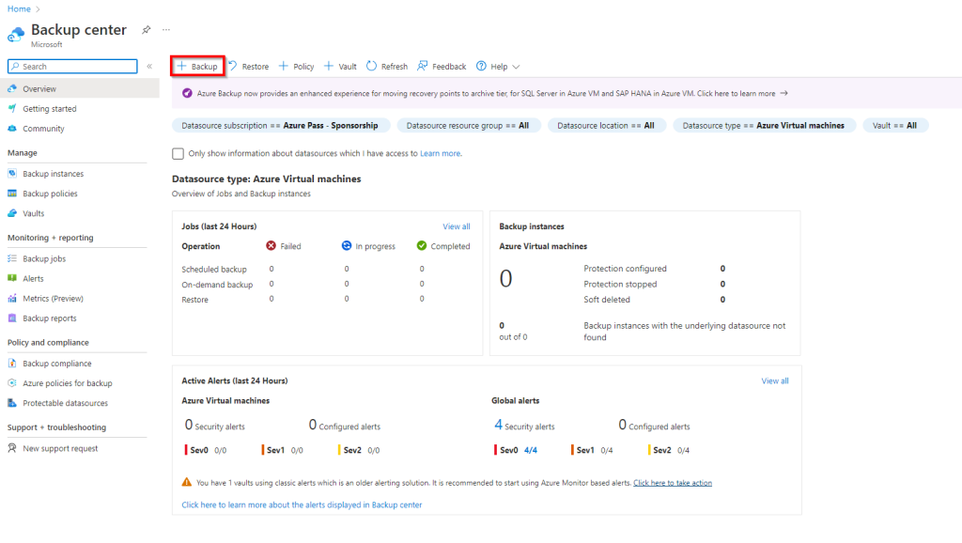Pin Backup center with the pin icon
The width and height of the screenshot is (962, 543).
click(x=146, y=29)
